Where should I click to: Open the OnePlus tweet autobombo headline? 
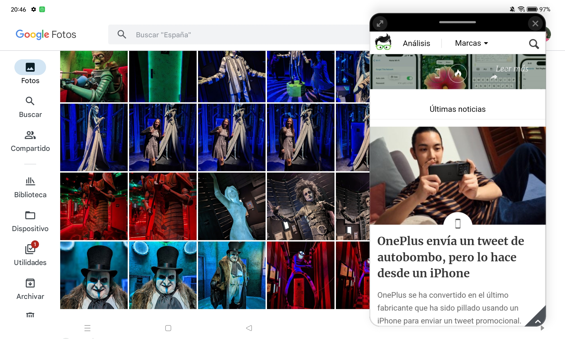click(x=451, y=257)
